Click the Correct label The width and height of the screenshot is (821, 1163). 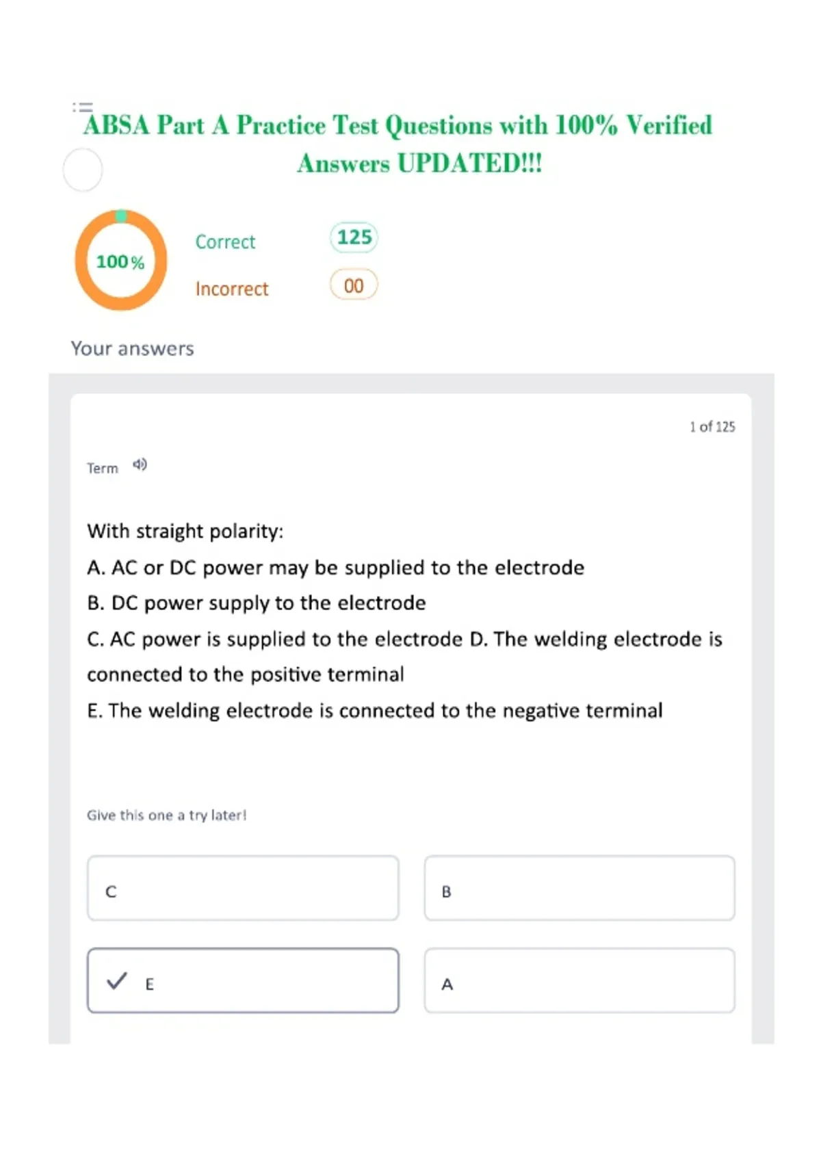[x=225, y=241]
